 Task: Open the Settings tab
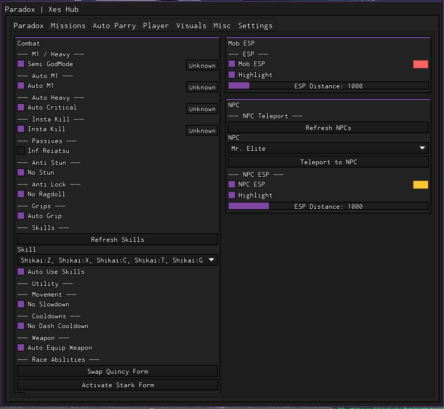click(x=255, y=26)
